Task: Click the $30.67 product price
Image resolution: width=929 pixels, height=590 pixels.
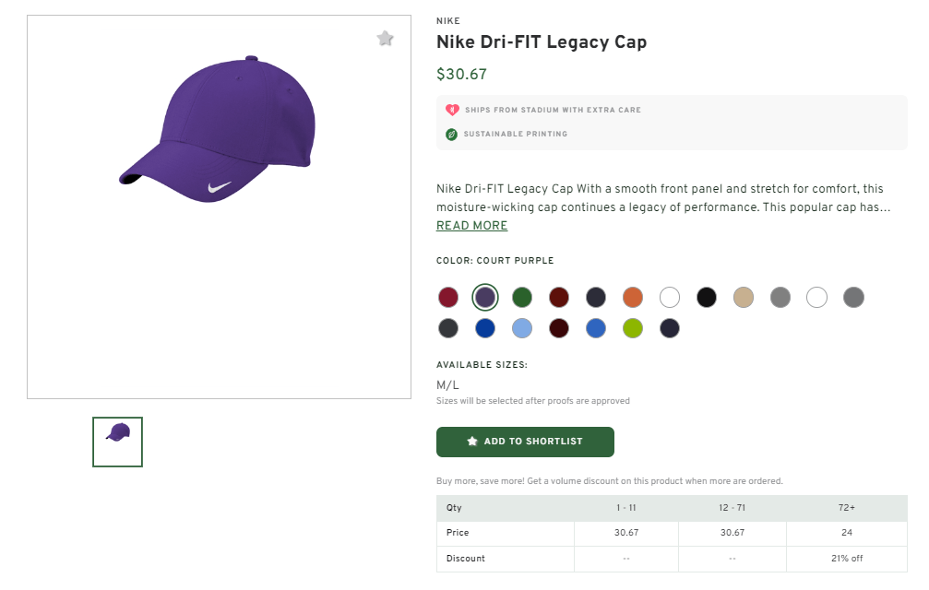Action: [x=461, y=74]
